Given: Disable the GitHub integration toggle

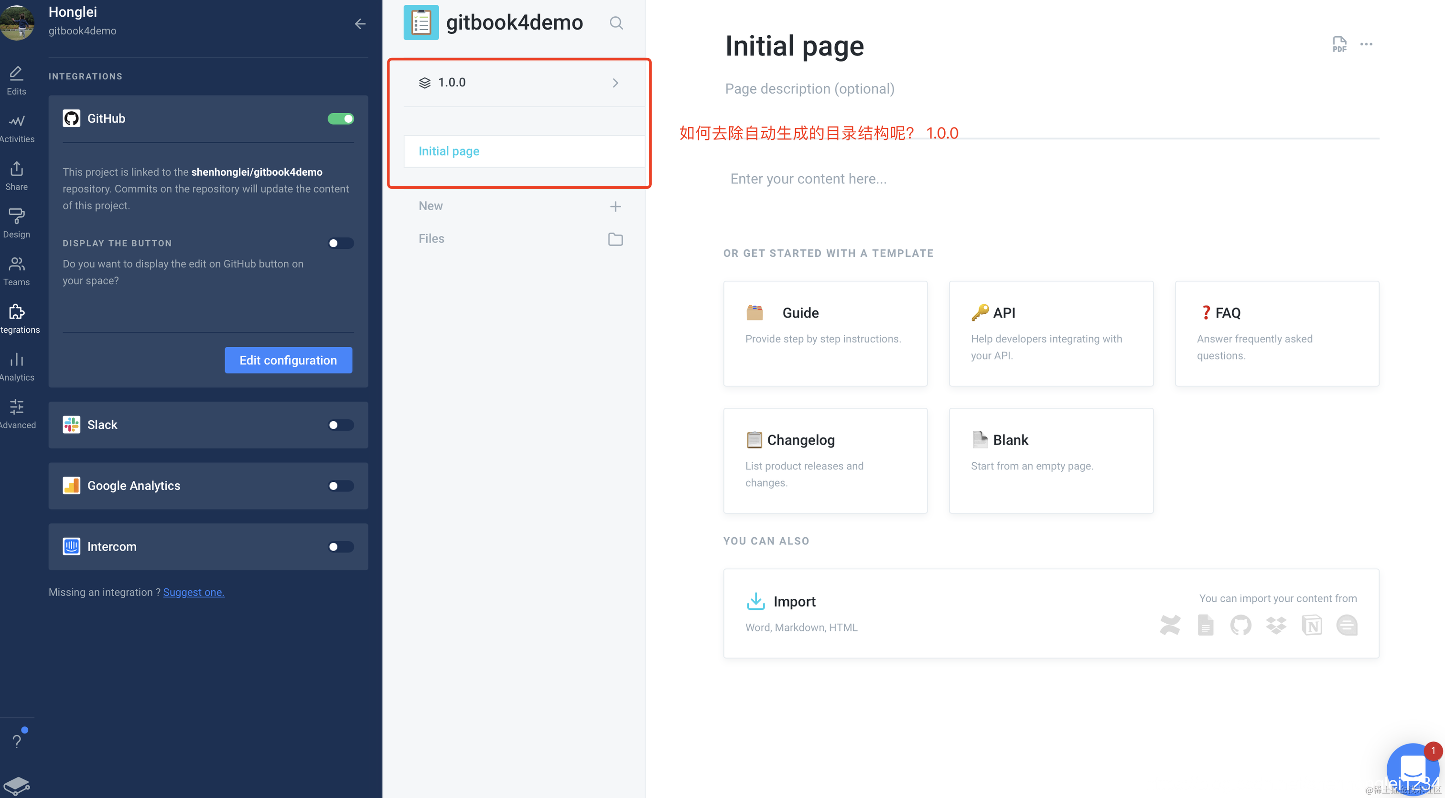Looking at the screenshot, I should click(341, 119).
